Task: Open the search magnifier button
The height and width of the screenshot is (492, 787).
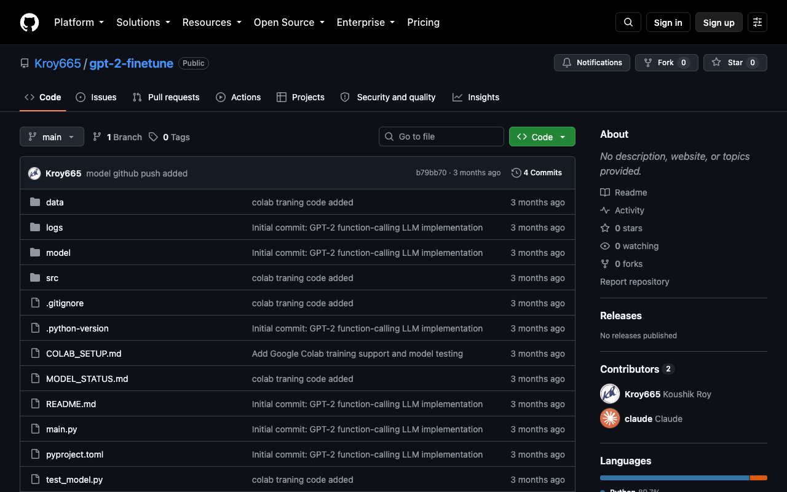Action: tap(628, 22)
